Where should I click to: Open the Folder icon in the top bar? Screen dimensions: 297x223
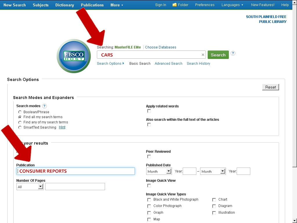coord(174,5)
